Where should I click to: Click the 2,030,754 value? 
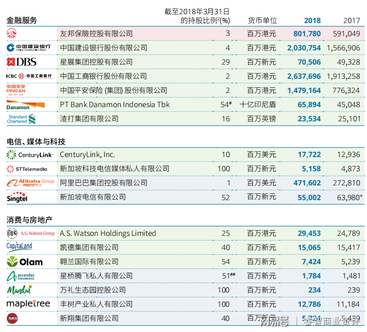pos(304,48)
